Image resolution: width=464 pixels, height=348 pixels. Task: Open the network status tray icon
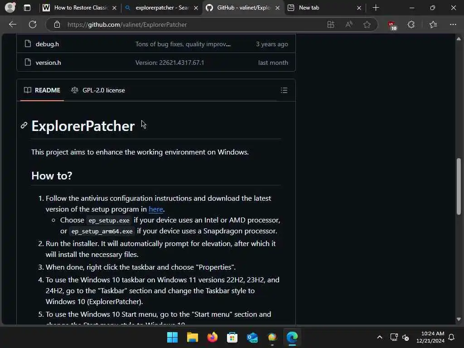(394, 337)
